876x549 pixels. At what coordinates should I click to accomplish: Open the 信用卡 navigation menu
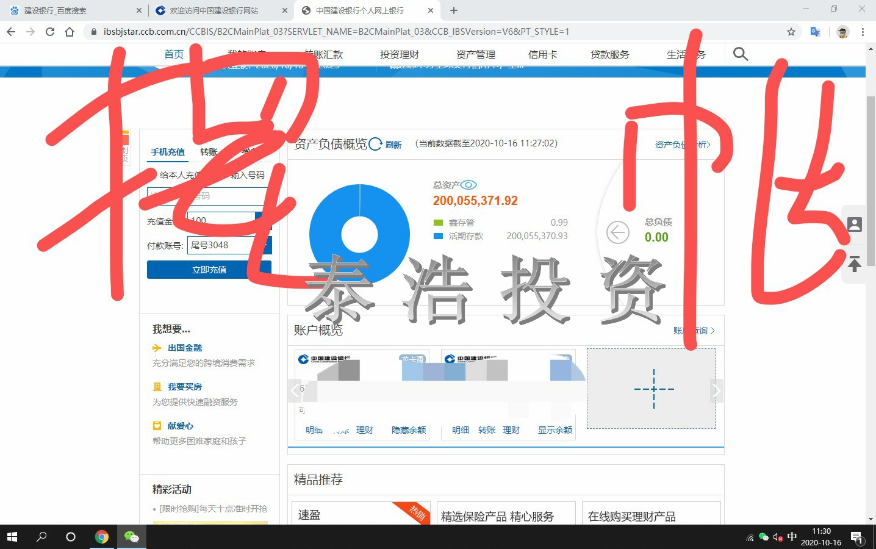(x=543, y=54)
